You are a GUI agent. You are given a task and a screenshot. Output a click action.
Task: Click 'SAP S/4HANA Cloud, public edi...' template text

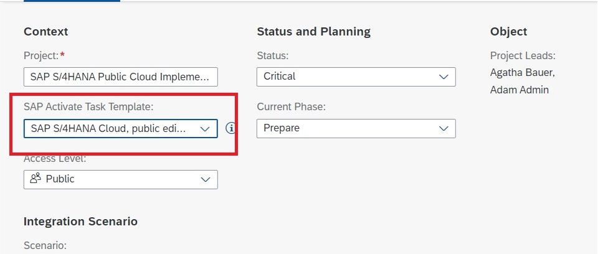pos(108,128)
